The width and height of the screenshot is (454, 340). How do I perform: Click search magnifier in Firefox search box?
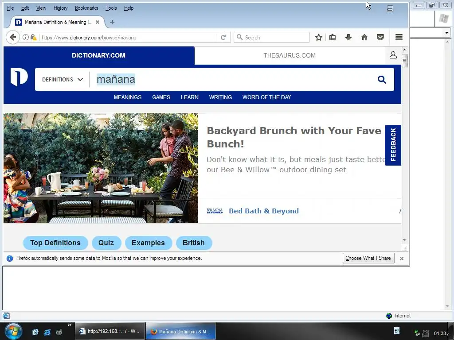point(239,37)
